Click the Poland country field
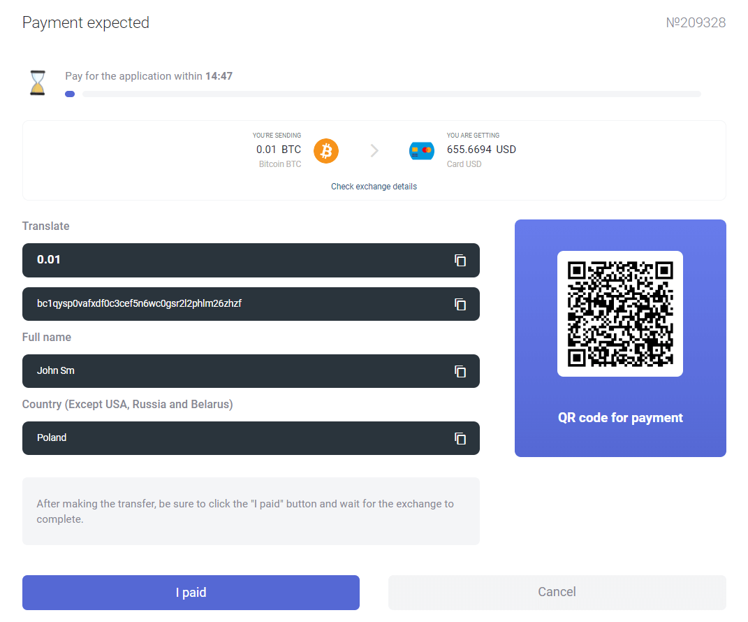 click(230, 438)
